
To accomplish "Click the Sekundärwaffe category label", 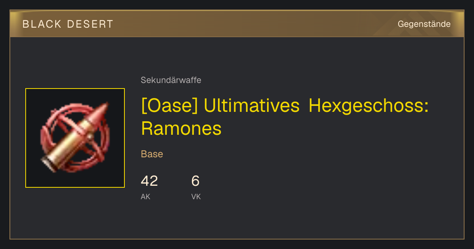I will [x=171, y=80].
